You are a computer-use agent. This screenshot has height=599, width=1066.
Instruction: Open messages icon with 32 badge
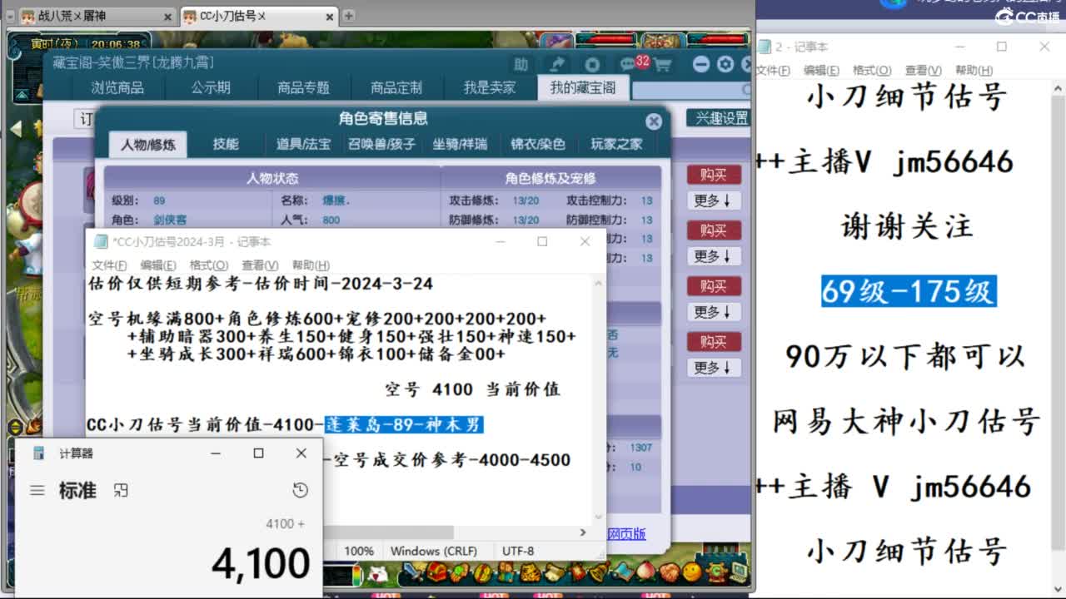point(628,65)
